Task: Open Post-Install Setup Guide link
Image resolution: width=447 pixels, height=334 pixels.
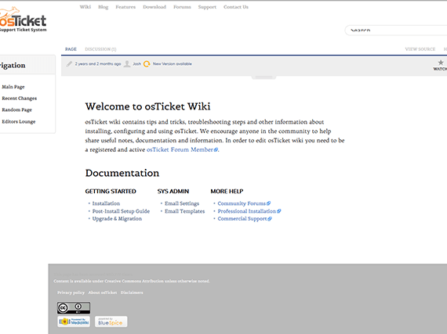Action: (121, 211)
